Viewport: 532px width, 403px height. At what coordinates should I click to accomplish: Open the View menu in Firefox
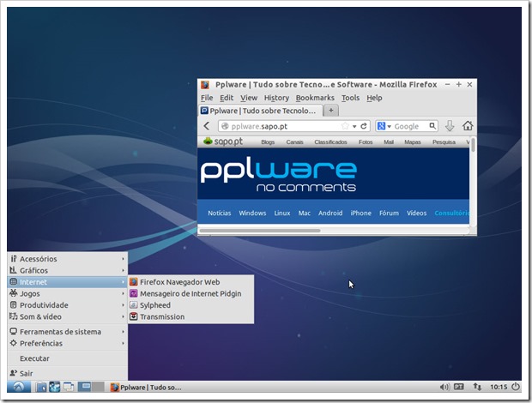[249, 98]
